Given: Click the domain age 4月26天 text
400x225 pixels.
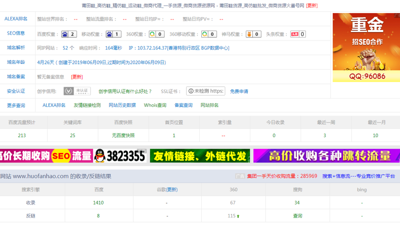Looking at the screenshot, I should click(x=46, y=62).
